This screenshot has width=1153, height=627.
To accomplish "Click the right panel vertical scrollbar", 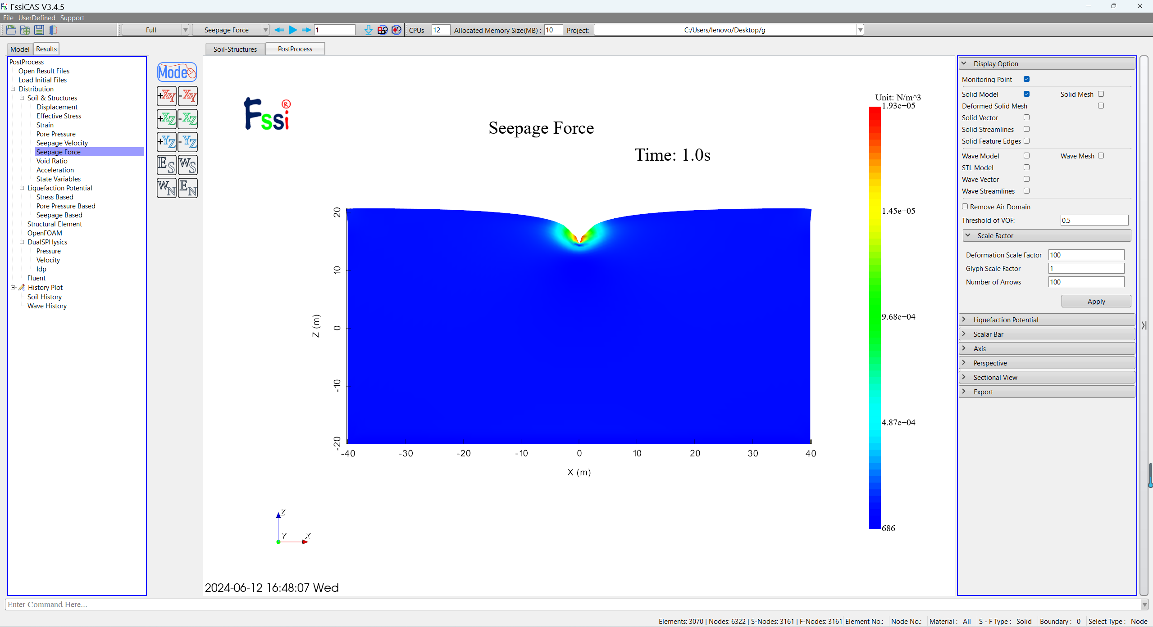I will pos(1144,325).
